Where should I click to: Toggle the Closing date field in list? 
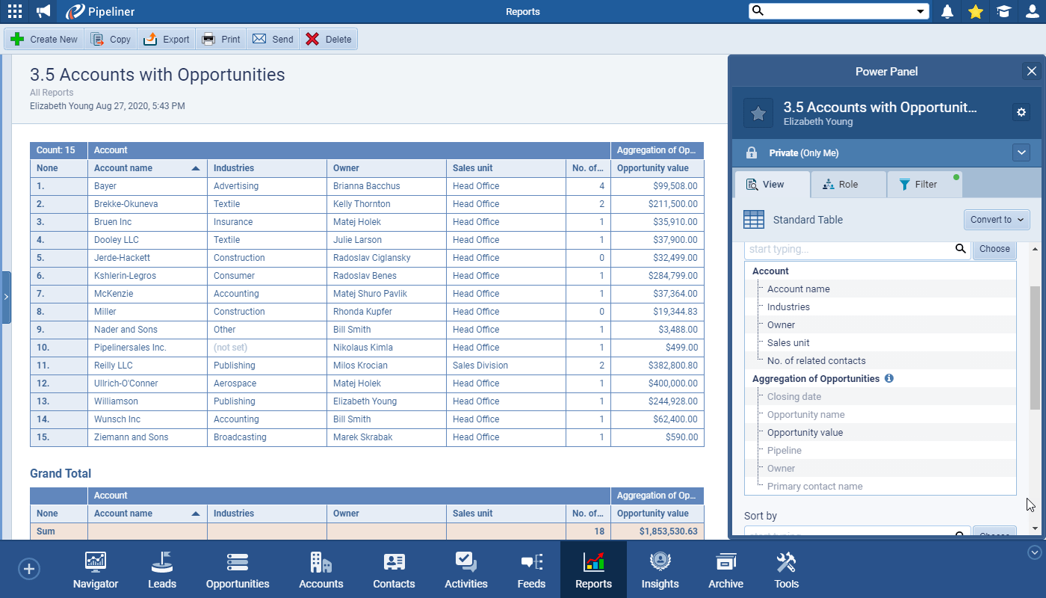pos(793,397)
